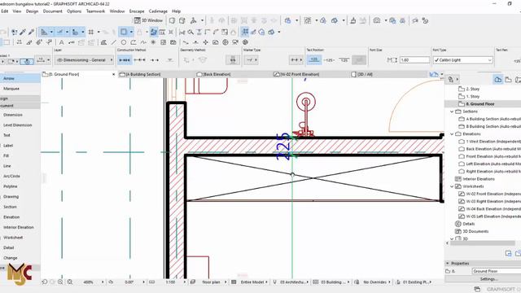The image size is (521, 293).
Task: Click the grid snap icon
Action: tap(91, 32)
